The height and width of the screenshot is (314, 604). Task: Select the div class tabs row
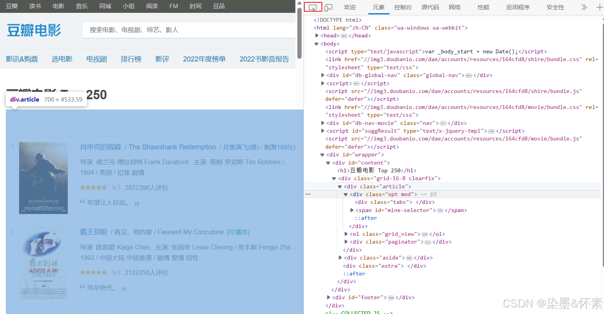tap(395, 202)
